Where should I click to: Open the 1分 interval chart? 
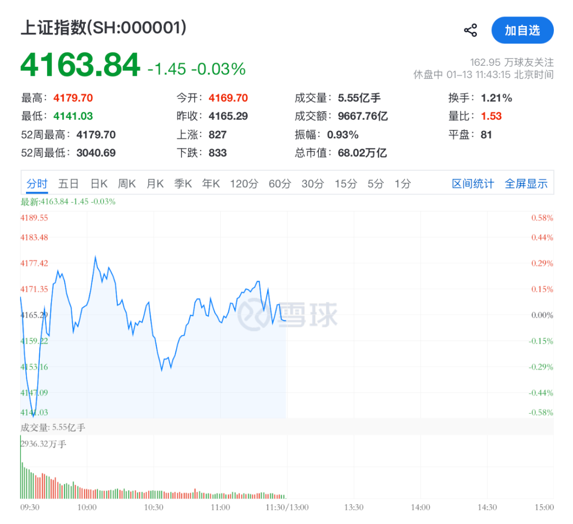[403, 184]
